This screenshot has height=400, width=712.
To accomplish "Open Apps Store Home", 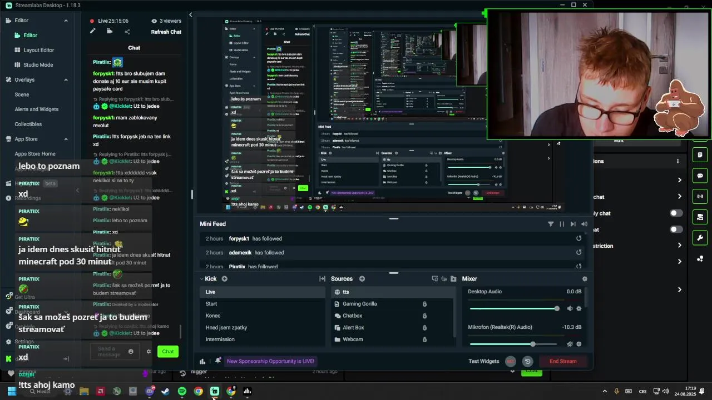I will coord(35,154).
